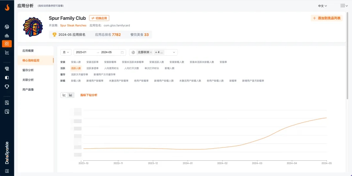Click the start date 2023-01 field

click(x=81, y=52)
